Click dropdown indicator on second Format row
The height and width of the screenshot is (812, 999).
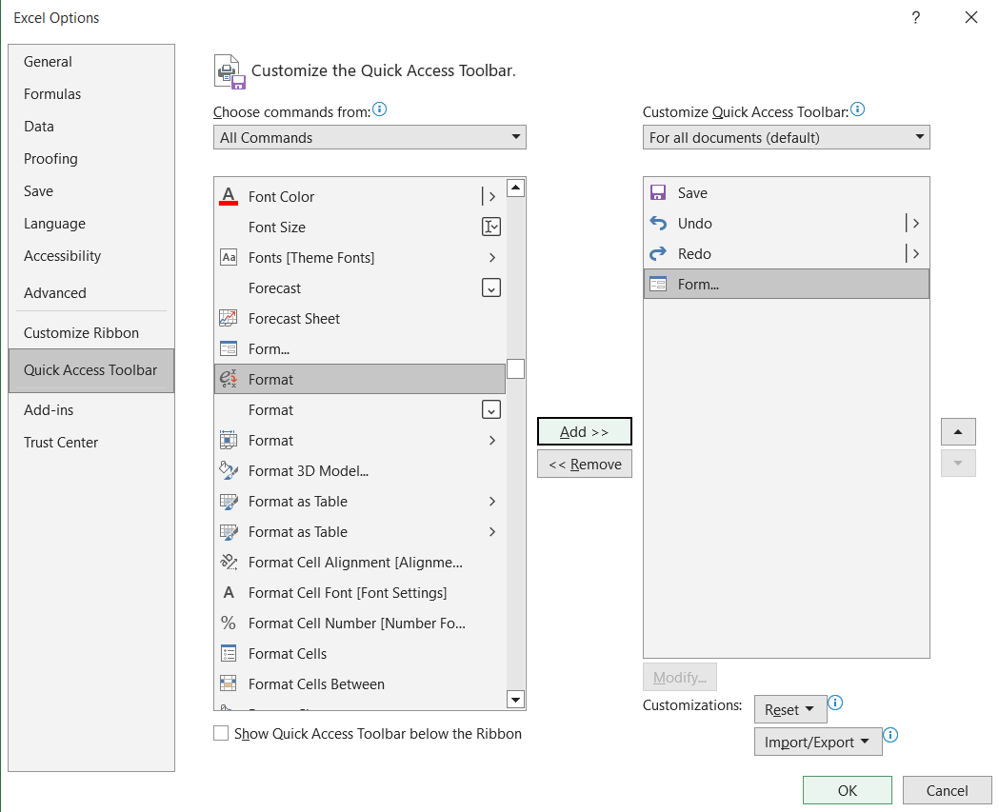(x=491, y=409)
